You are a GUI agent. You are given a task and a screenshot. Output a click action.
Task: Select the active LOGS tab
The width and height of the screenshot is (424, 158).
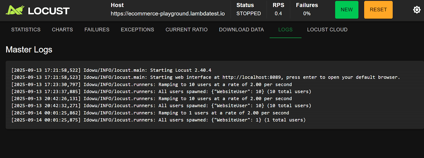coord(285,30)
